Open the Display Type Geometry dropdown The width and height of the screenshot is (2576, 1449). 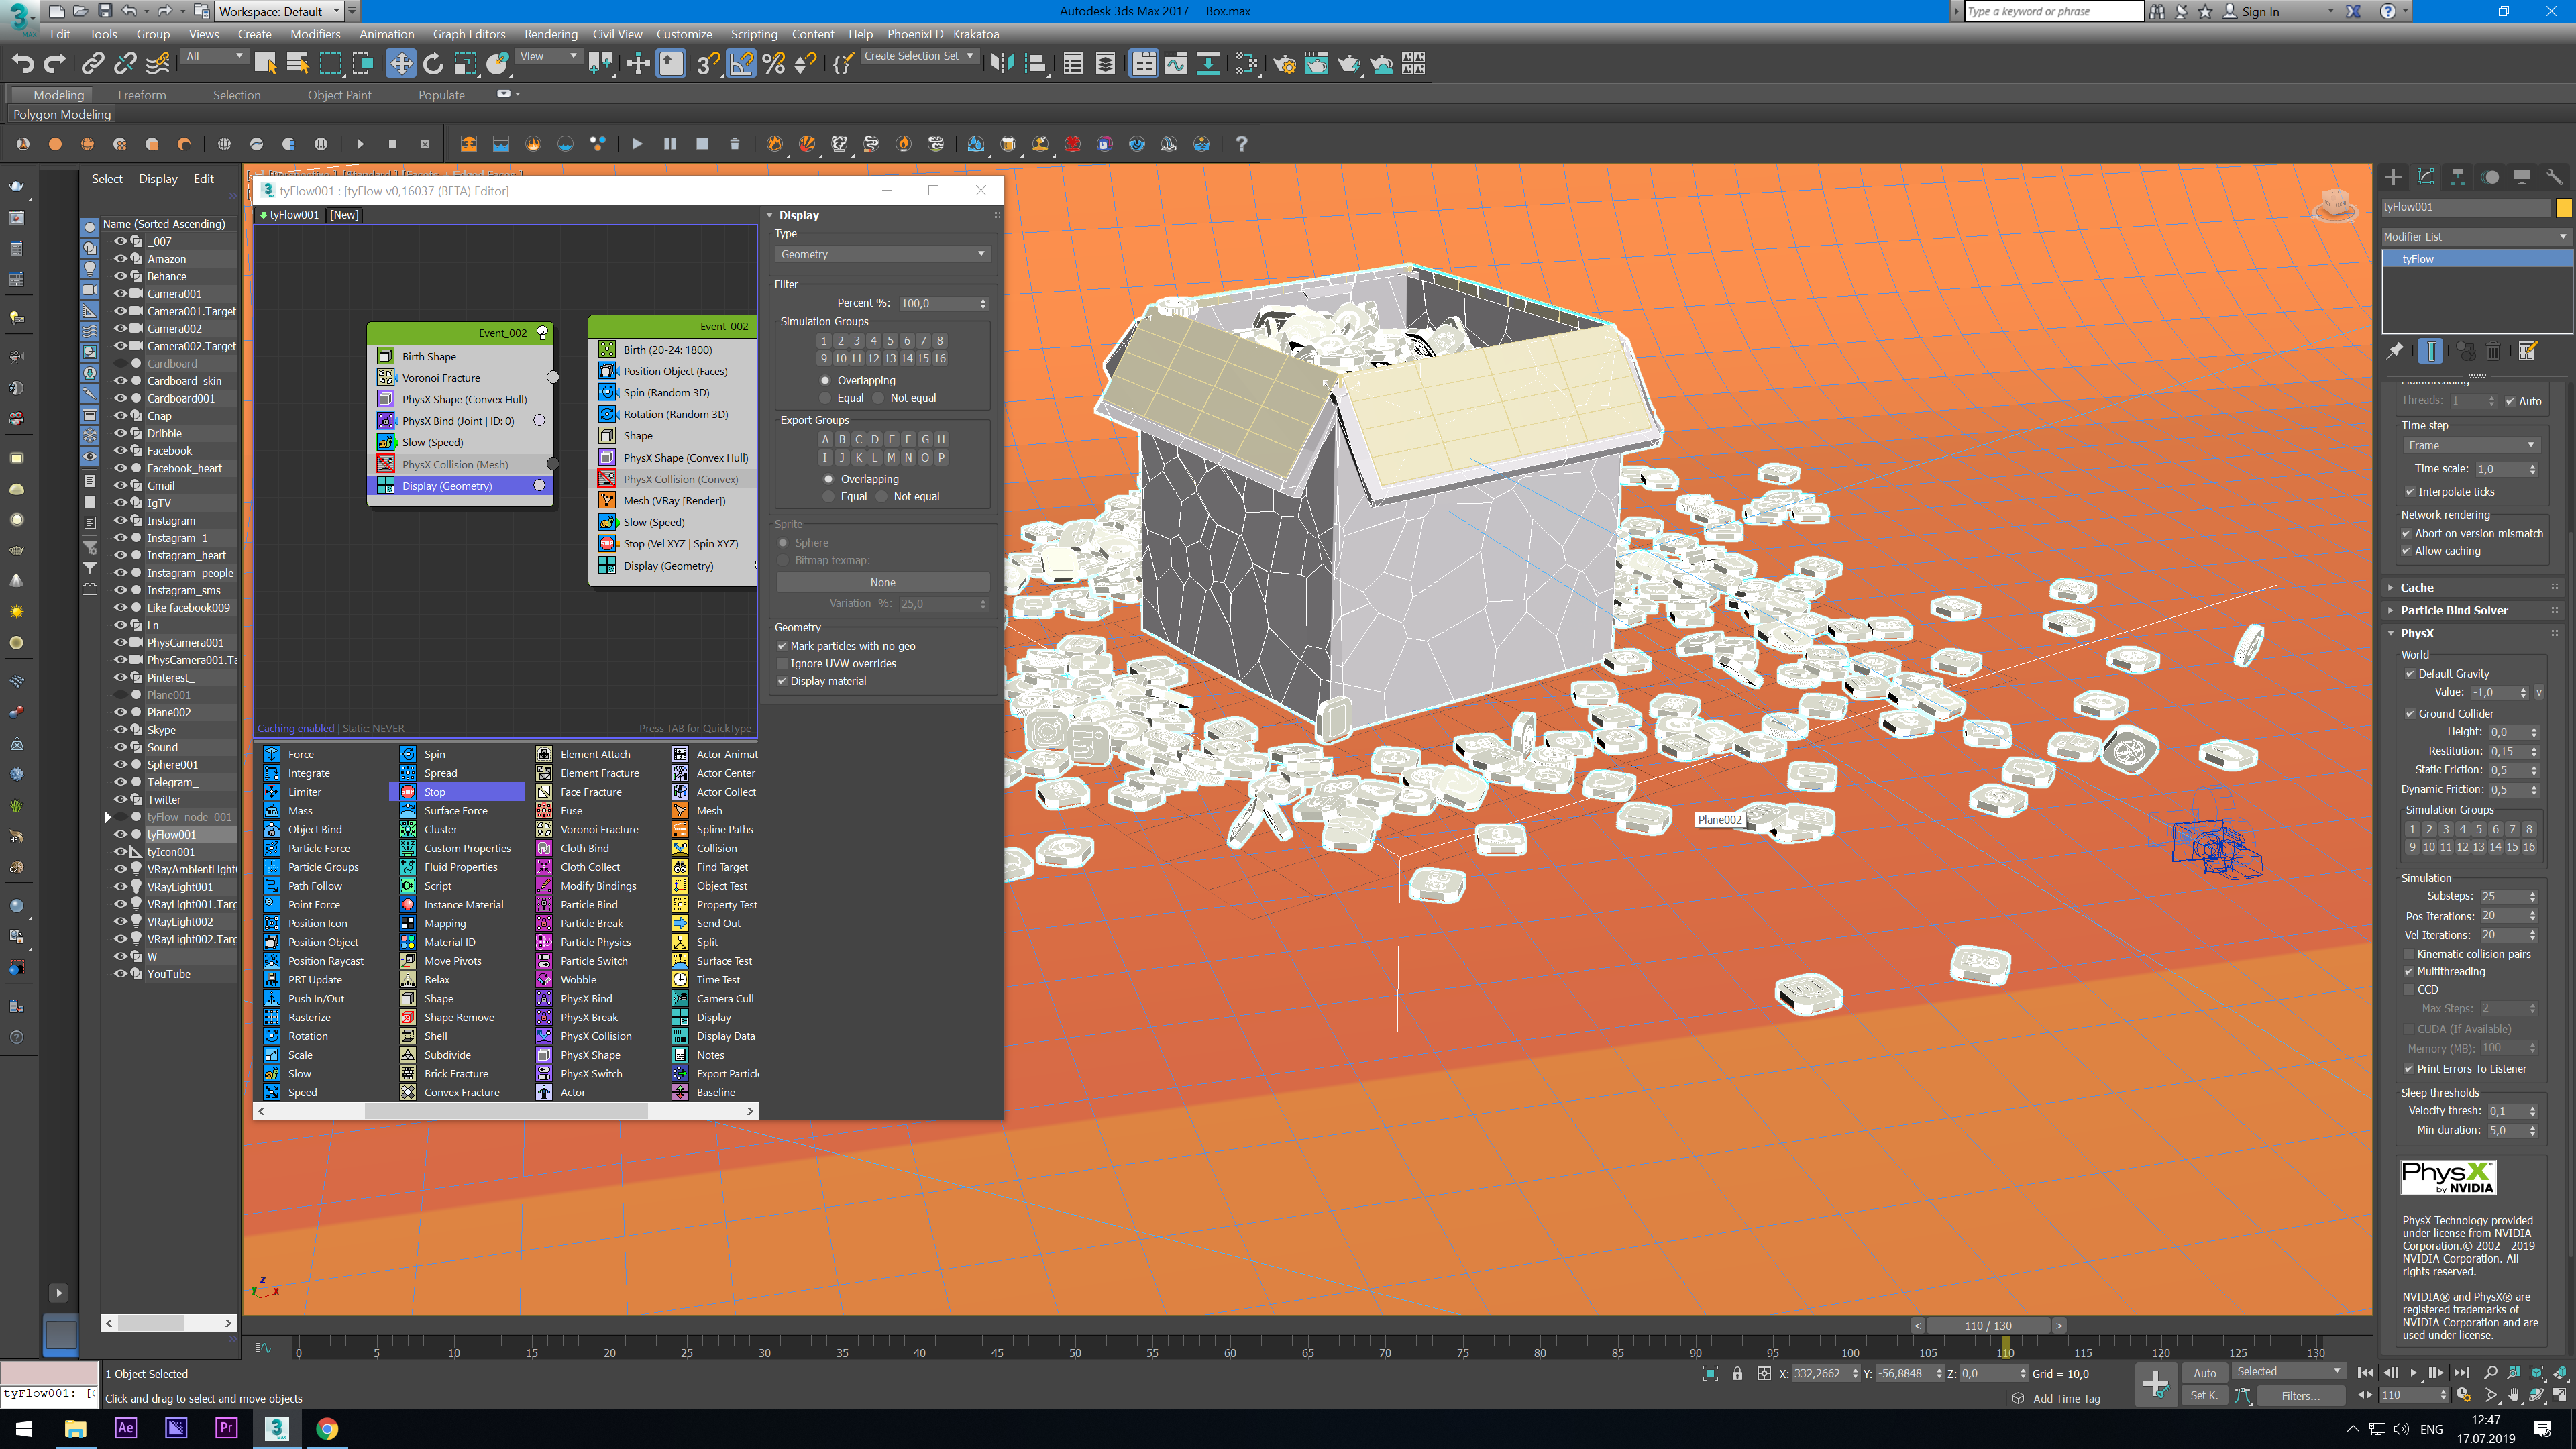[x=882, y=254]
